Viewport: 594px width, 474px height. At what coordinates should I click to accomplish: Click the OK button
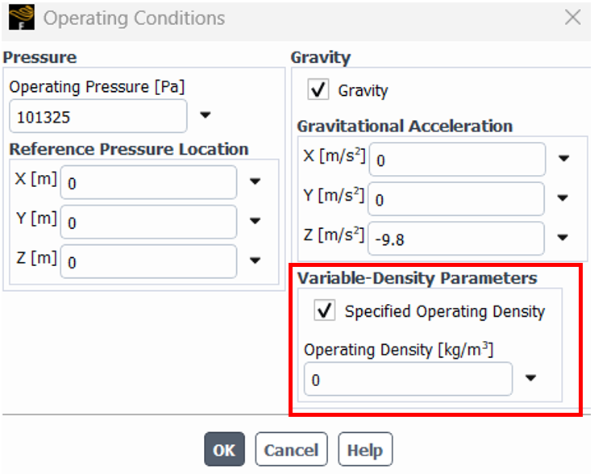tap(224, 449)
